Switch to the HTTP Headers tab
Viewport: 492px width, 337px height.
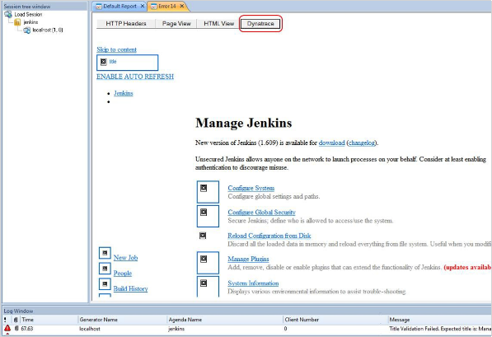[x=126, y=24]
